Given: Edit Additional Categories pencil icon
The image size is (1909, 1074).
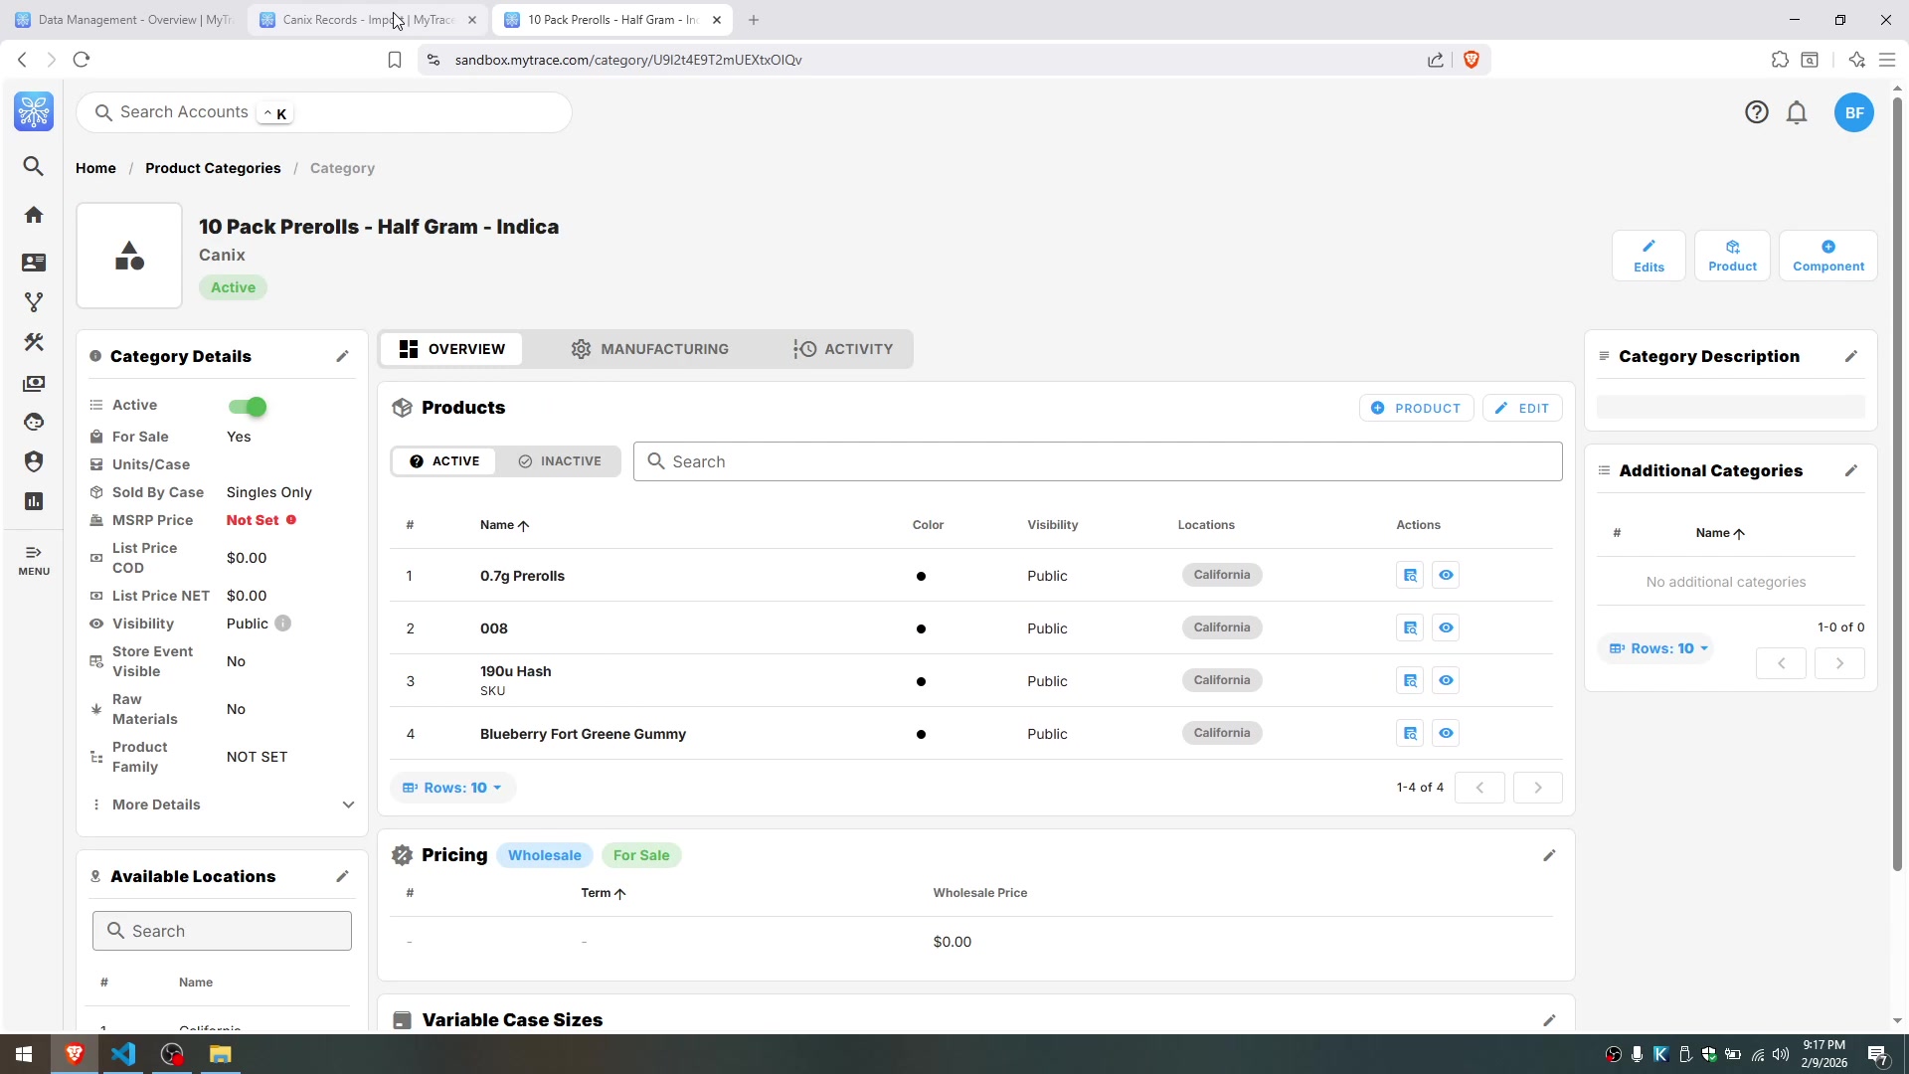Looking at the screenshot, I should click(1850, 470).
